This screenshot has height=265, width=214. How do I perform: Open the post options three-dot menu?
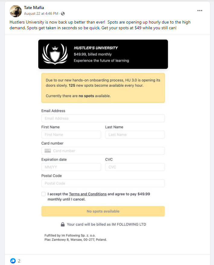pos(200,11)
